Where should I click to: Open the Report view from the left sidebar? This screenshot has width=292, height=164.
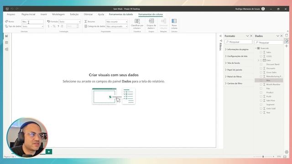pyautogui.click(x=6, y=36)
